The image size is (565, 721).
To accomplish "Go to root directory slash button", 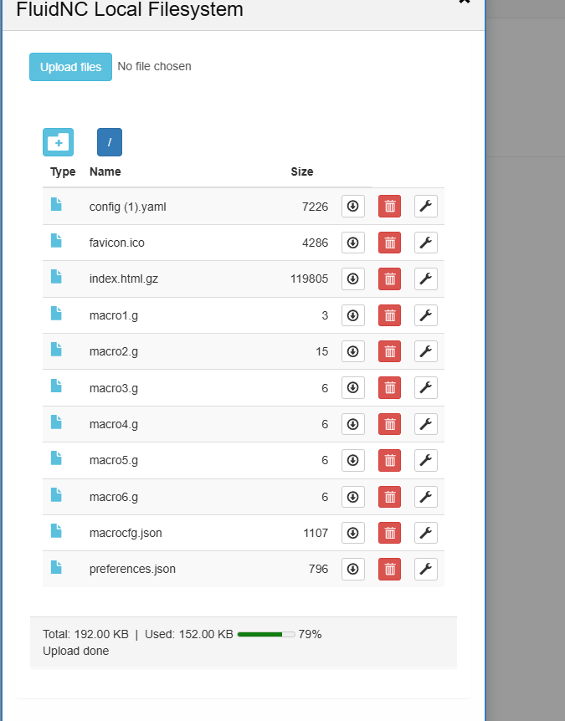I will tap(110, 142).
